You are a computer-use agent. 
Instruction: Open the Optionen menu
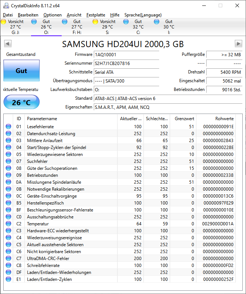pos(53,15)
